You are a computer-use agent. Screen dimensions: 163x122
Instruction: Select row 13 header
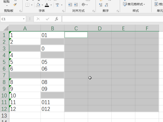tap(4, 115)
